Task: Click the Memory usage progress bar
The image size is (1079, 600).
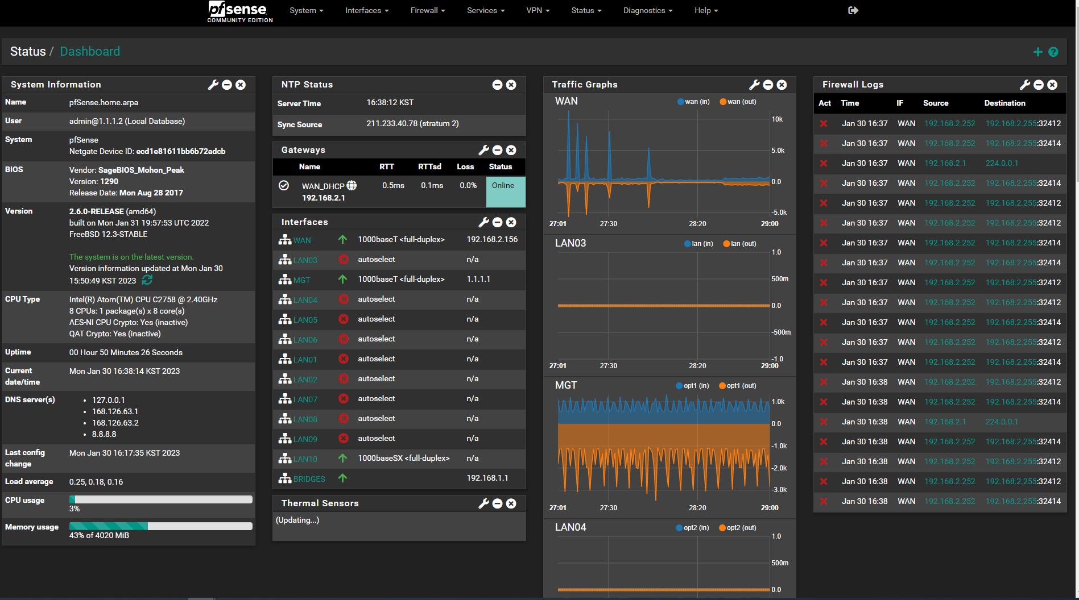Action: 161,526
